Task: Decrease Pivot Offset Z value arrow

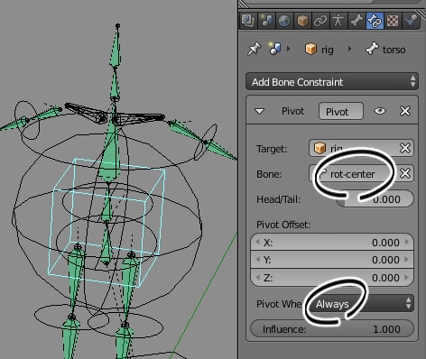Action: click(x=257, y=277)
